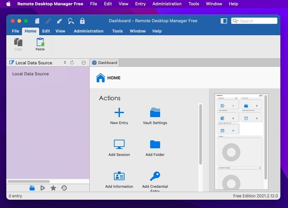Screen dimensions: 288x208
Task: Open the Administration ribbon tab
Action: pos(89,31)
